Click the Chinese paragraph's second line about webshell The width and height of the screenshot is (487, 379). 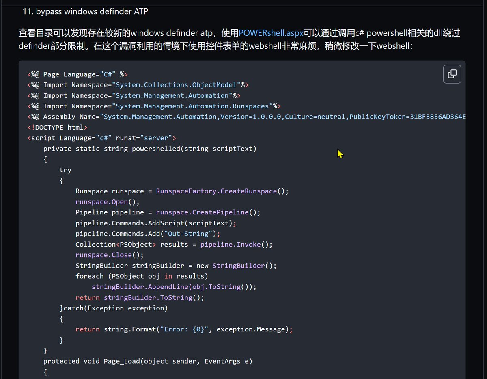click(x=216, y=46)
